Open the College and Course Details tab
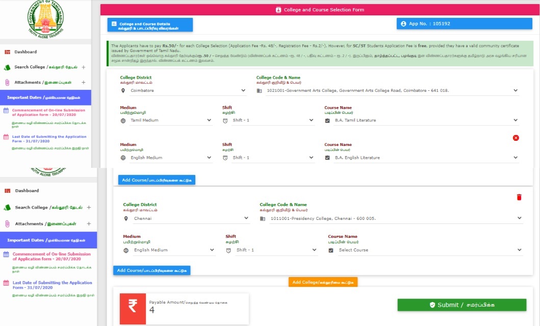 click(150, 25)
